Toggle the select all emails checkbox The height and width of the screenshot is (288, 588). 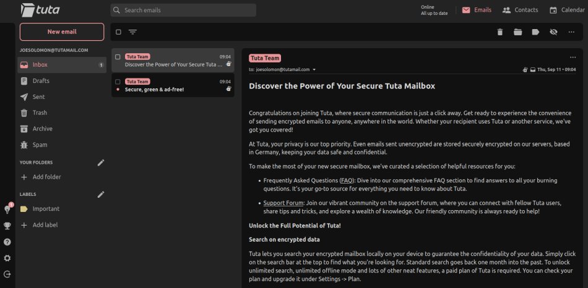(118, 32)
